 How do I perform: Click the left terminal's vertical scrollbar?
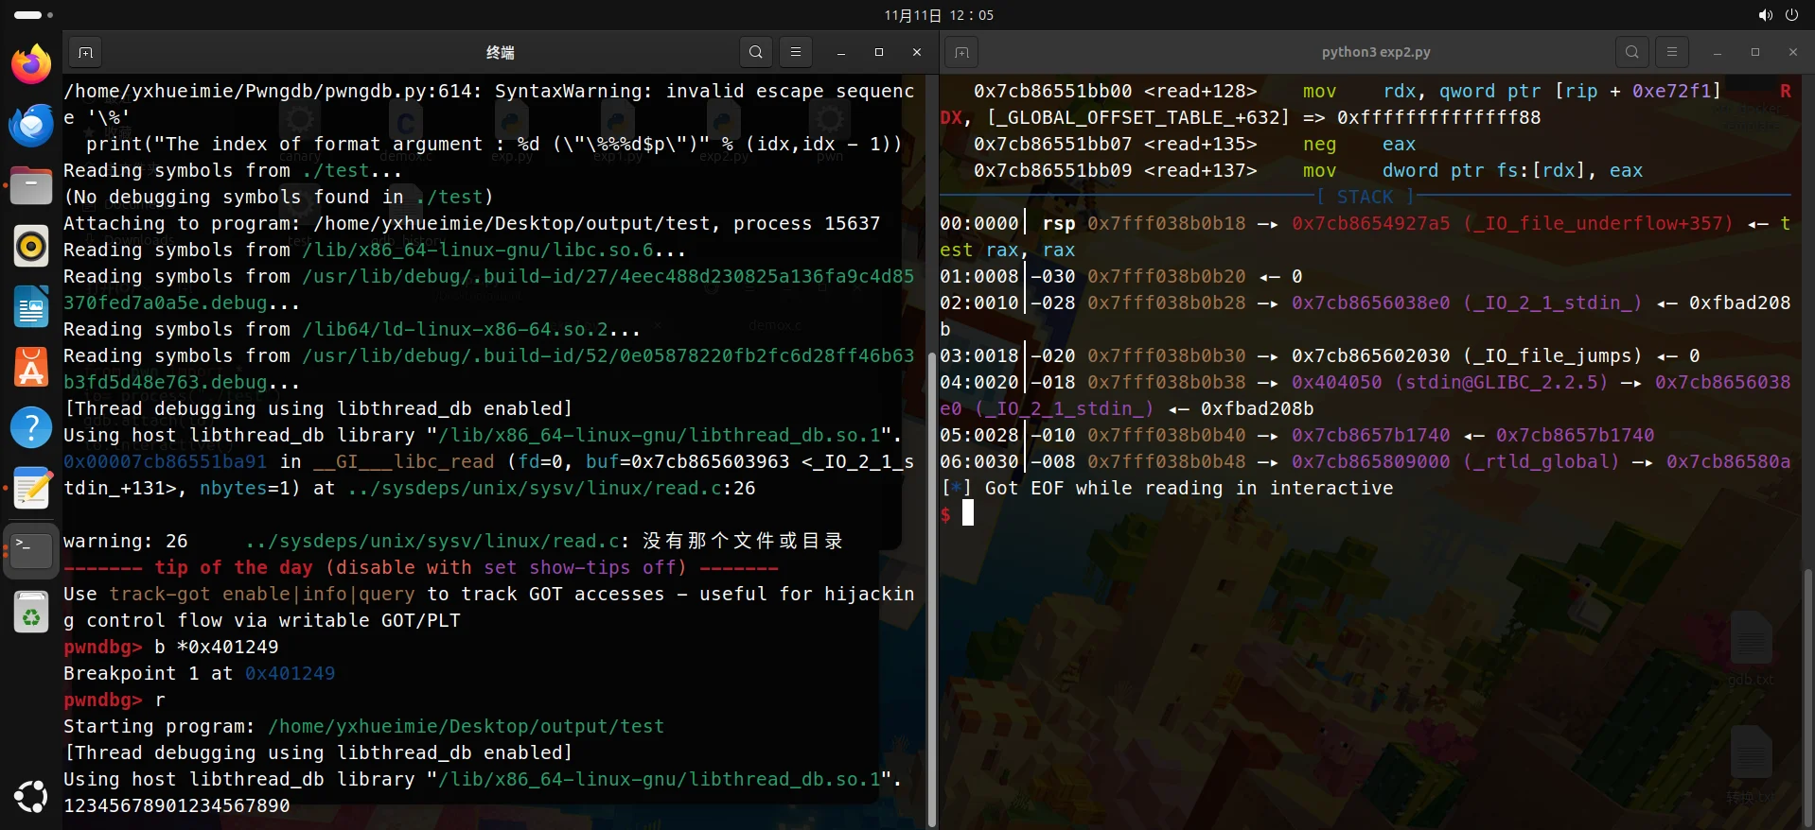click(931, 586)
